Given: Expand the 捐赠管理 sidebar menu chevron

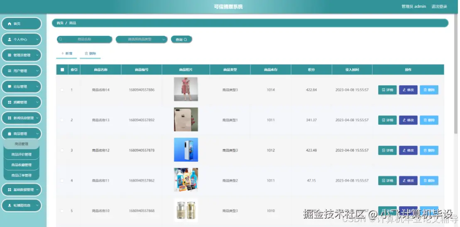Looking at the screenshot, I should tap(37, 102).
